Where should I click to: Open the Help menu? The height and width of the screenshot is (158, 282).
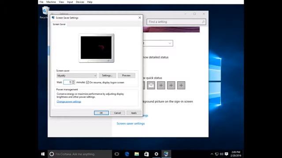coord(89,2)
